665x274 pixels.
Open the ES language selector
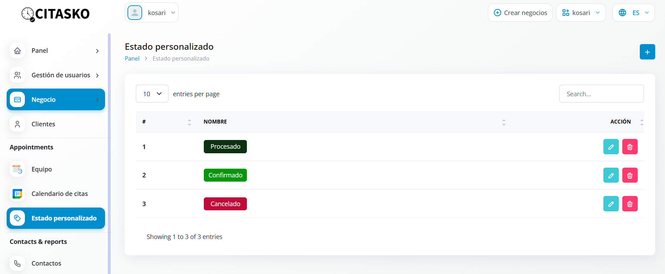(633, 13)
